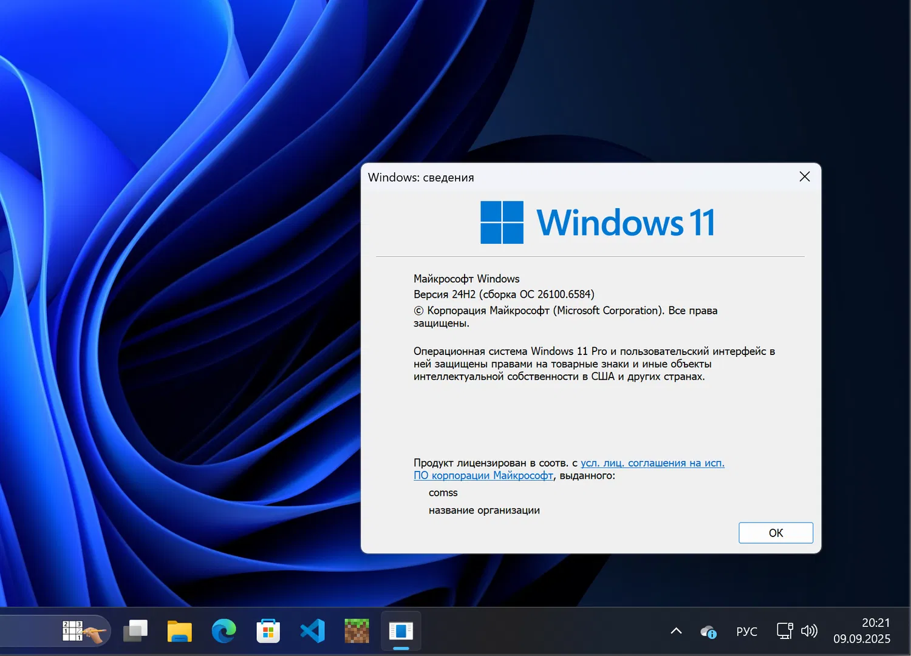Open the volume control in the tray

pos(810,631)
